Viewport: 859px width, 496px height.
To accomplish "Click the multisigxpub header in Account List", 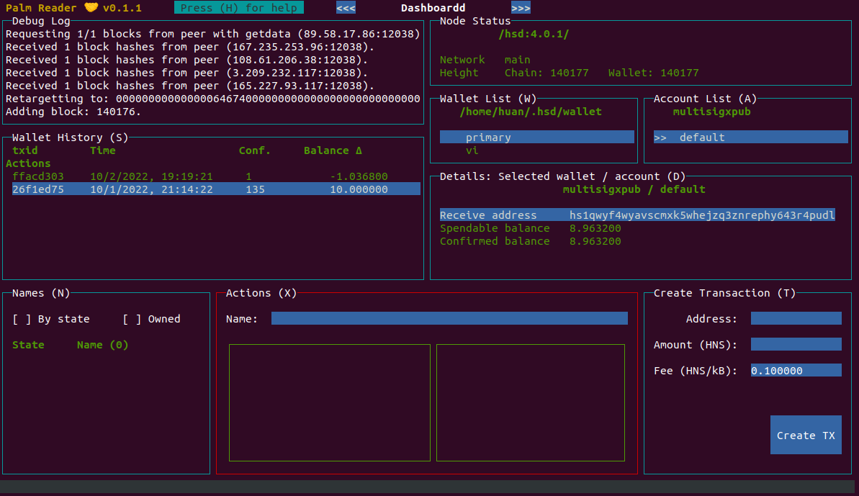I will coord(711,111).
